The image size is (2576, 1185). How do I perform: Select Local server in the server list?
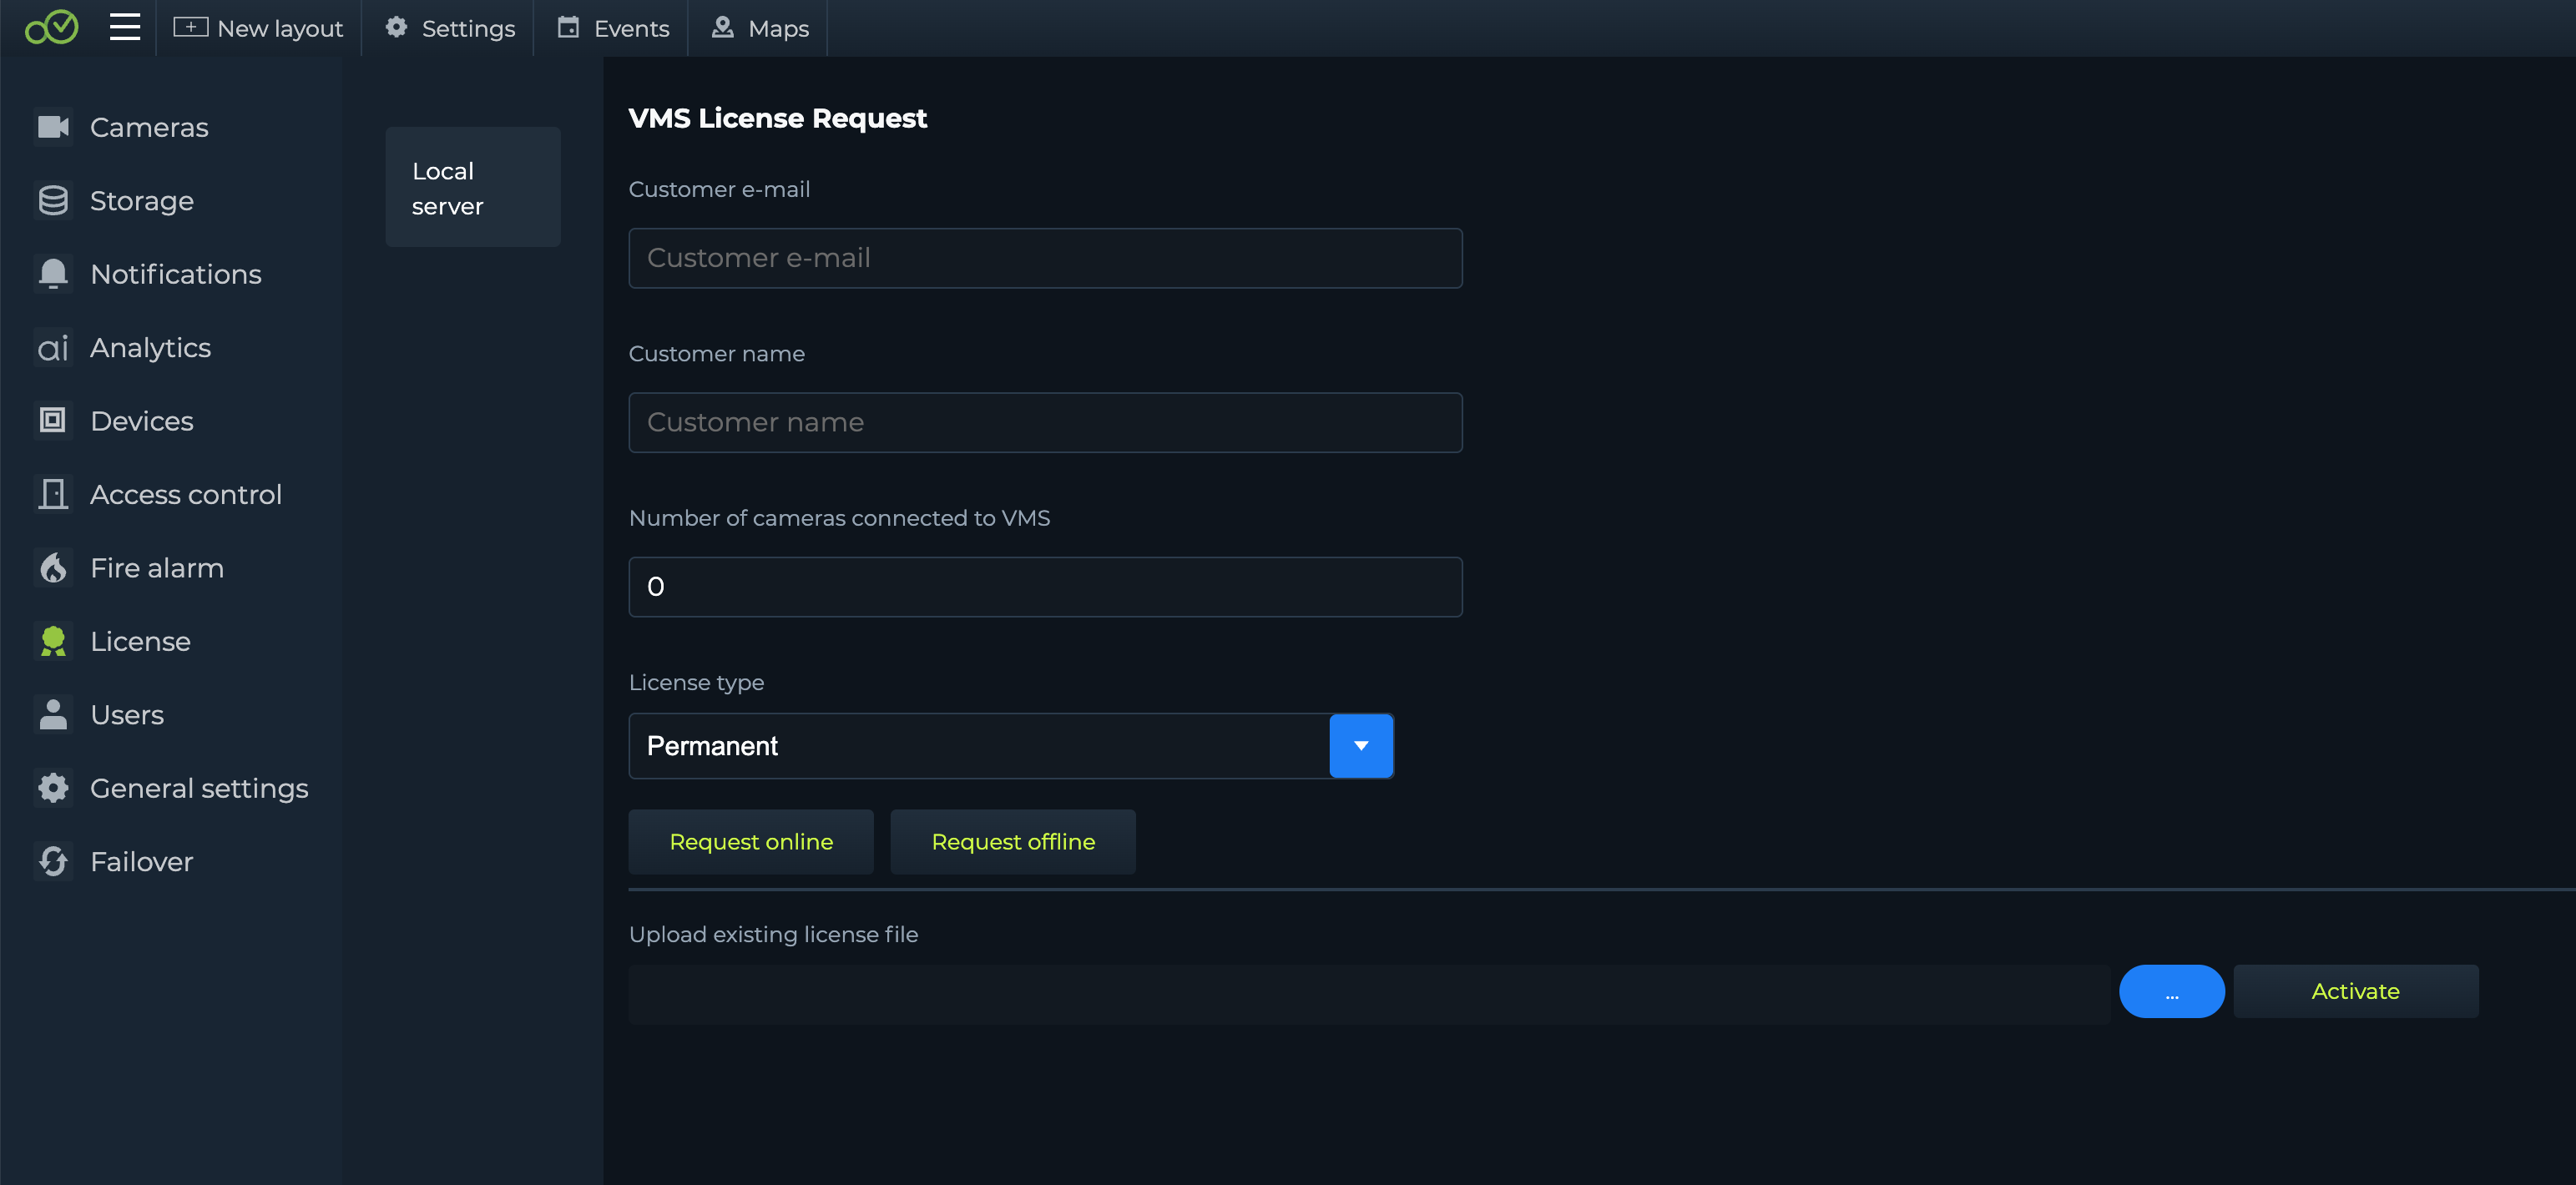click(x=473, y=188)
